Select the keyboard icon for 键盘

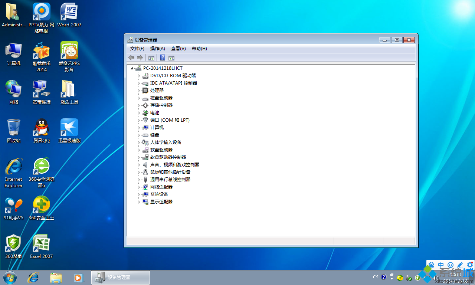145,135
